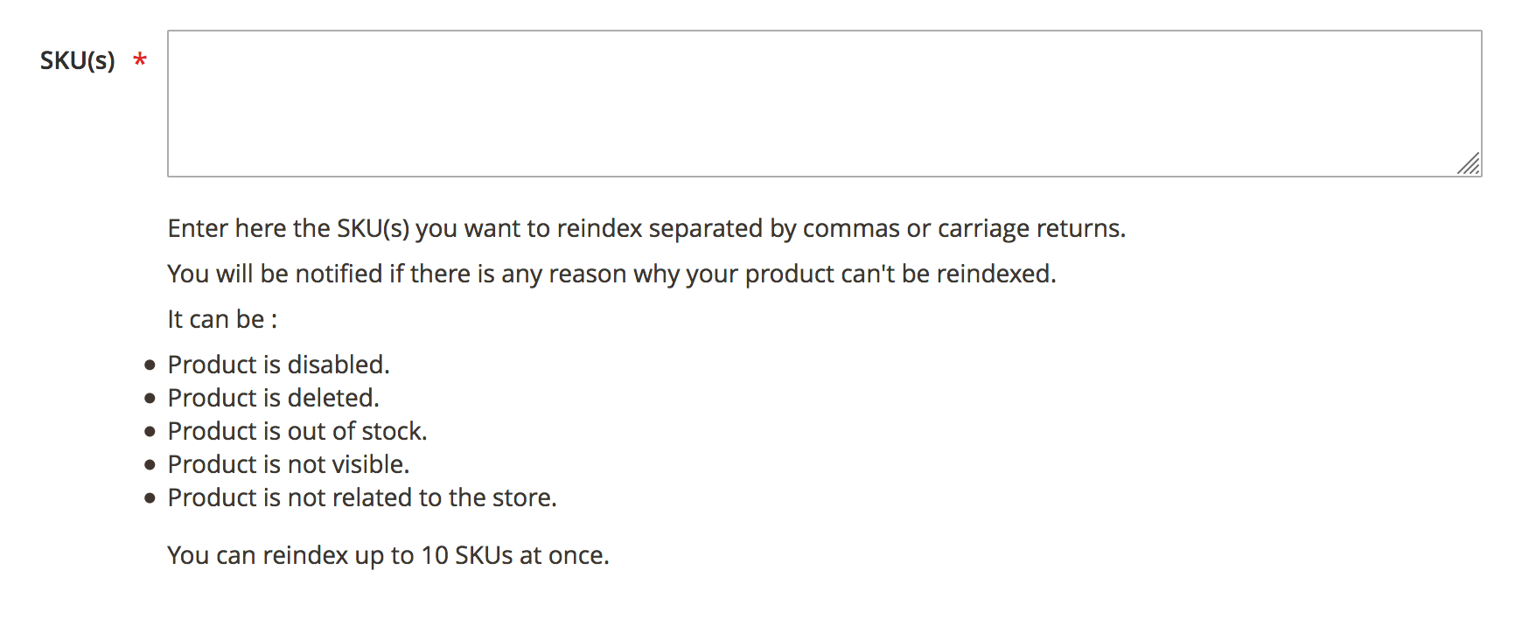Click the red required asterisk
This screenshot has width=1522, height=619.
(x=140, y=59)
